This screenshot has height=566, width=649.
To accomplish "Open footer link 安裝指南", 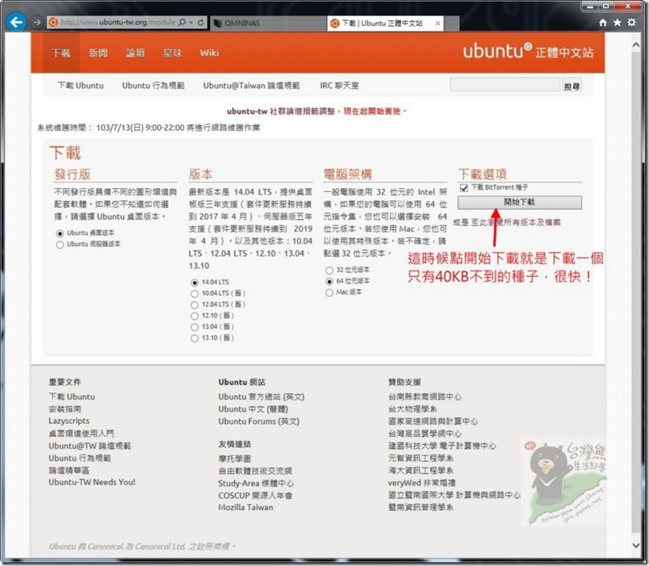I will pyautogui.click(x=65, y=409).
